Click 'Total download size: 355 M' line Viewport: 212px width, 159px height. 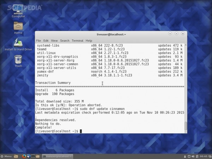click(x=59, y=101)
